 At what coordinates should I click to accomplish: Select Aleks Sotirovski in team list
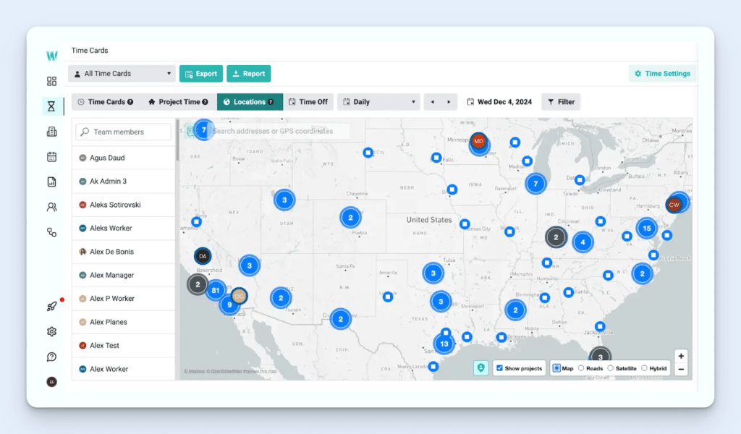pos(123,205)
